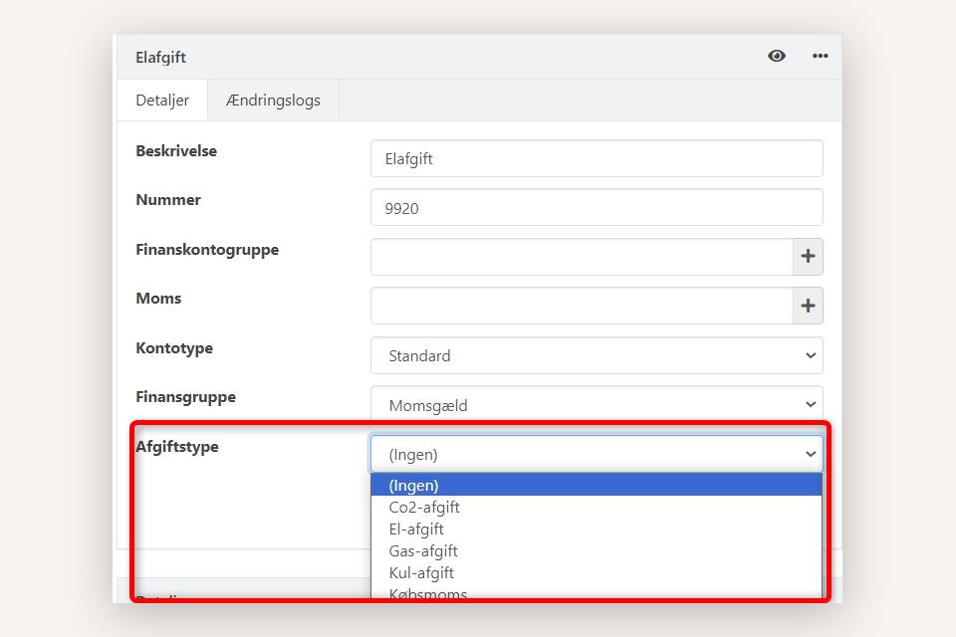Expand the Finansgruppe dropdown showing Momsgæld
The width and height of the screenshot is (956, 637).
[597, 405]
